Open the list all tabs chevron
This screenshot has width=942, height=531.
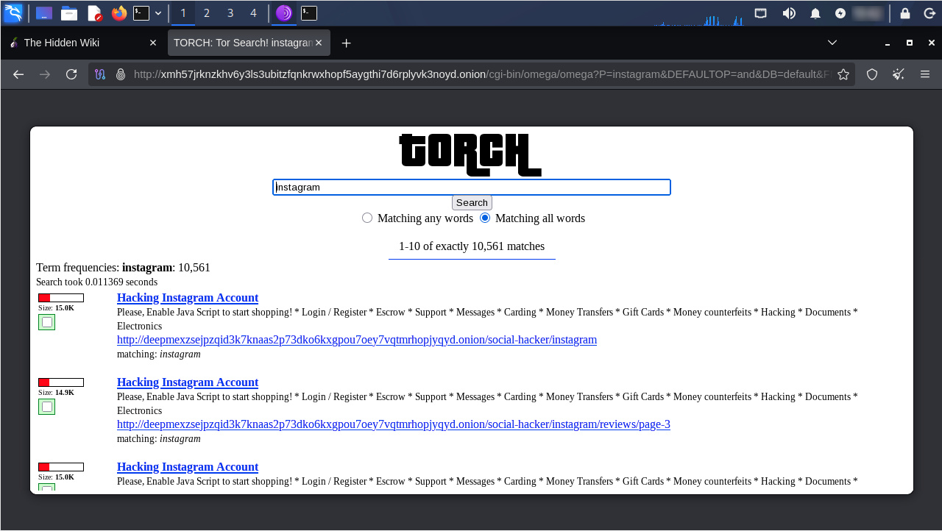832,43
